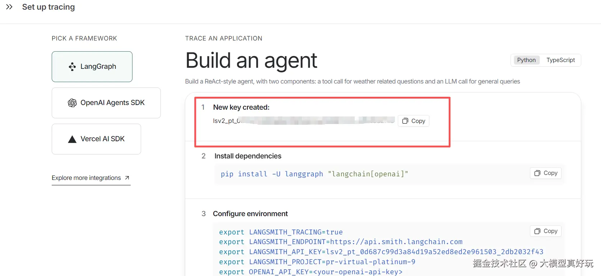Click the LANGSMITH_ENDPOINT export line
Screen dimensions: 601x276
(x=341, y=242)
